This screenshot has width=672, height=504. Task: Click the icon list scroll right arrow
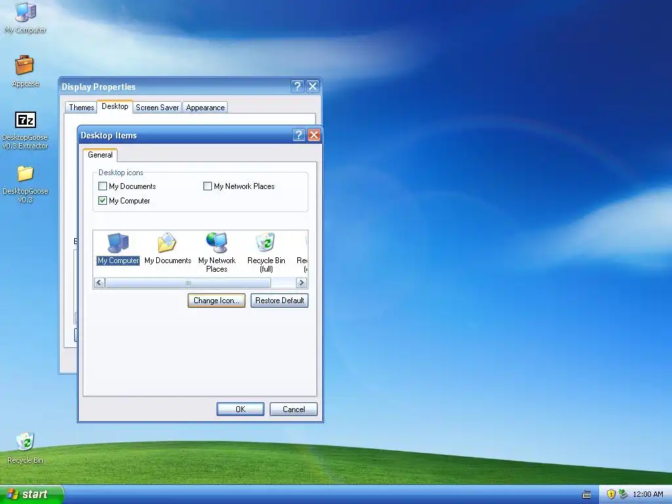pyautogui.click(x=301, y=283)
